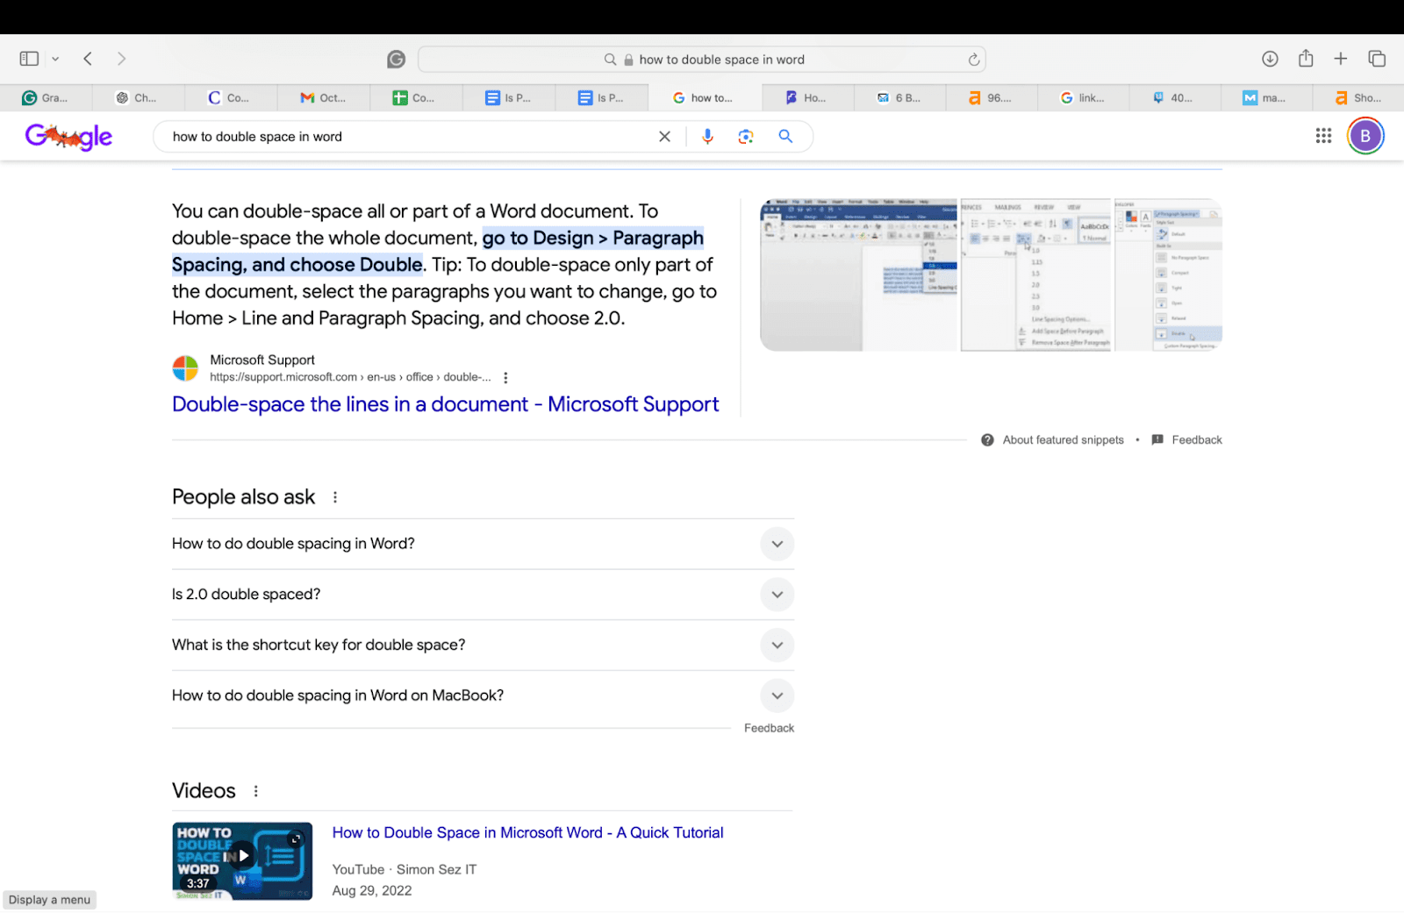Click Feedback under People also ask

coord(769,728)
